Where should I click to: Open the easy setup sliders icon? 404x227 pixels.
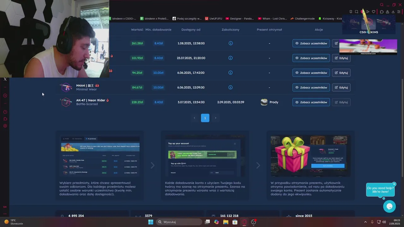399,12
